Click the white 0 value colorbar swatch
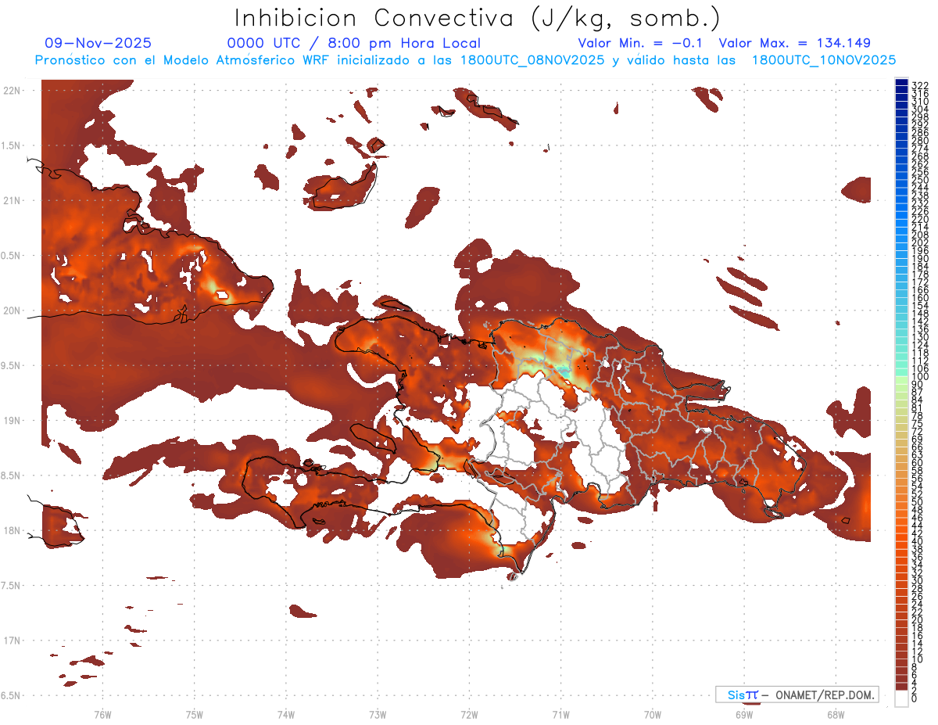 coord(902,699)
